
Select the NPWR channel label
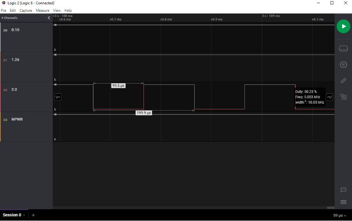(17, 119)
